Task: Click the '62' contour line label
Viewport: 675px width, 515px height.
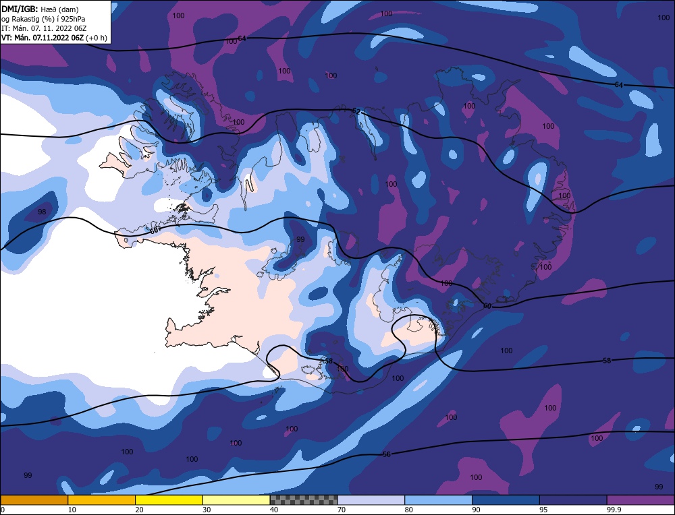Action: [356, 111]
